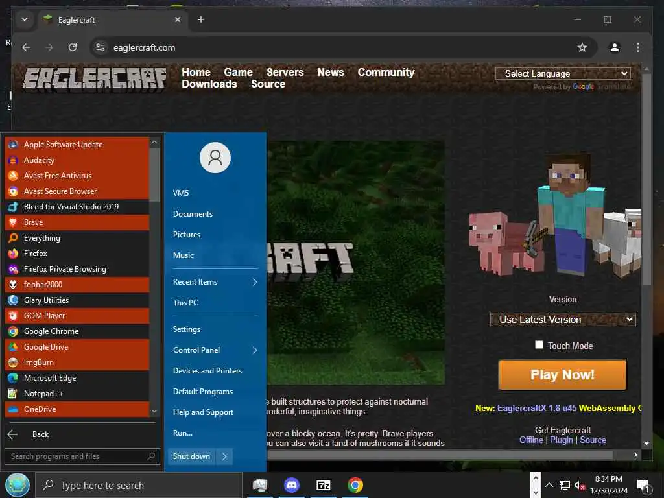664x498 pixels.
Task: Open the Servers page link
Action: (x=285, y=73)
